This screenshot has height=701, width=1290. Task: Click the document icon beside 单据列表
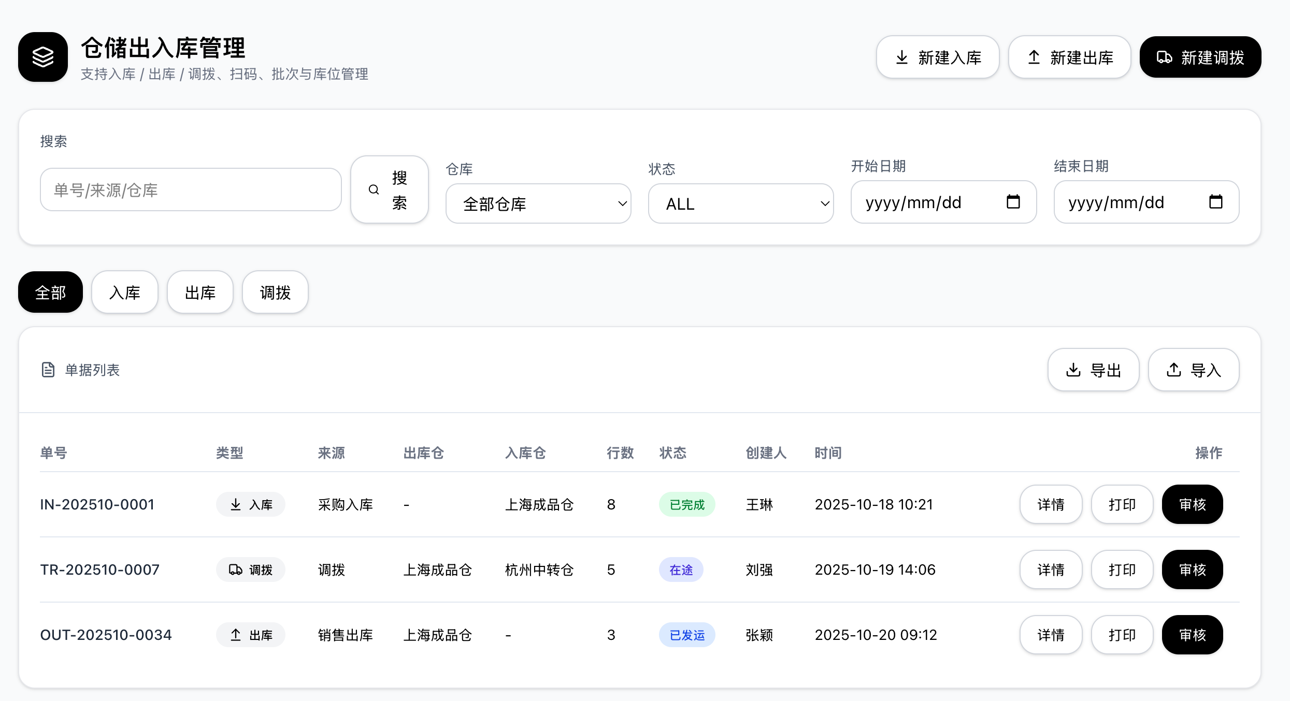coord(48,370)
